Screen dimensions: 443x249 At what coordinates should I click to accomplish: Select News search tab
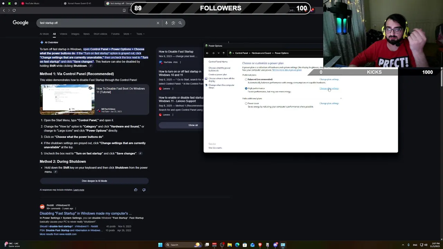tap(87, 34)
